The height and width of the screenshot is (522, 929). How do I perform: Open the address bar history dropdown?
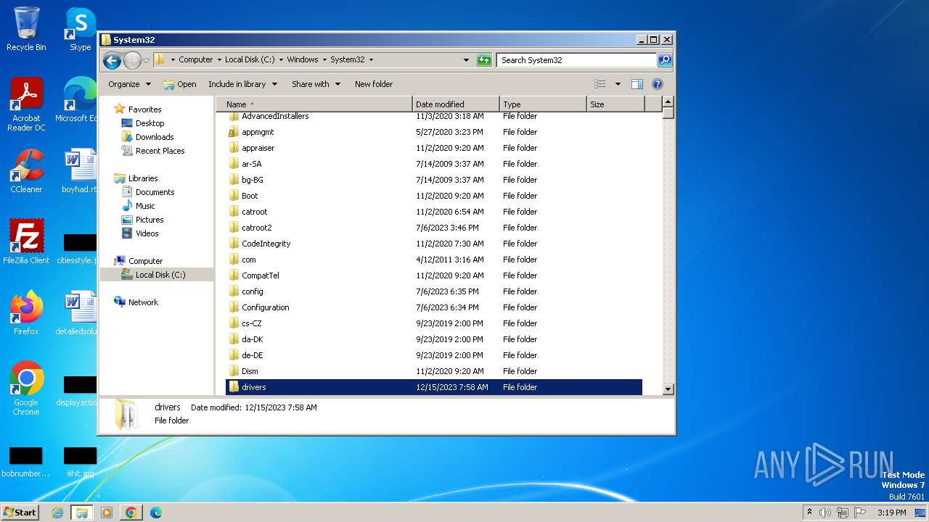coord(466,60)
